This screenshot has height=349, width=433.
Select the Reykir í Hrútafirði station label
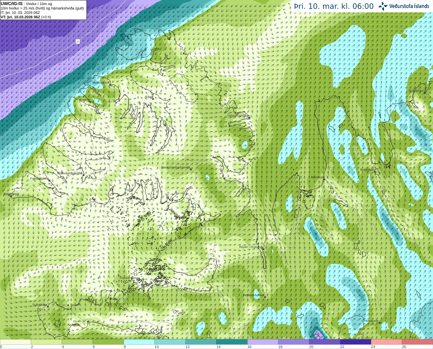tap(251, 247)
